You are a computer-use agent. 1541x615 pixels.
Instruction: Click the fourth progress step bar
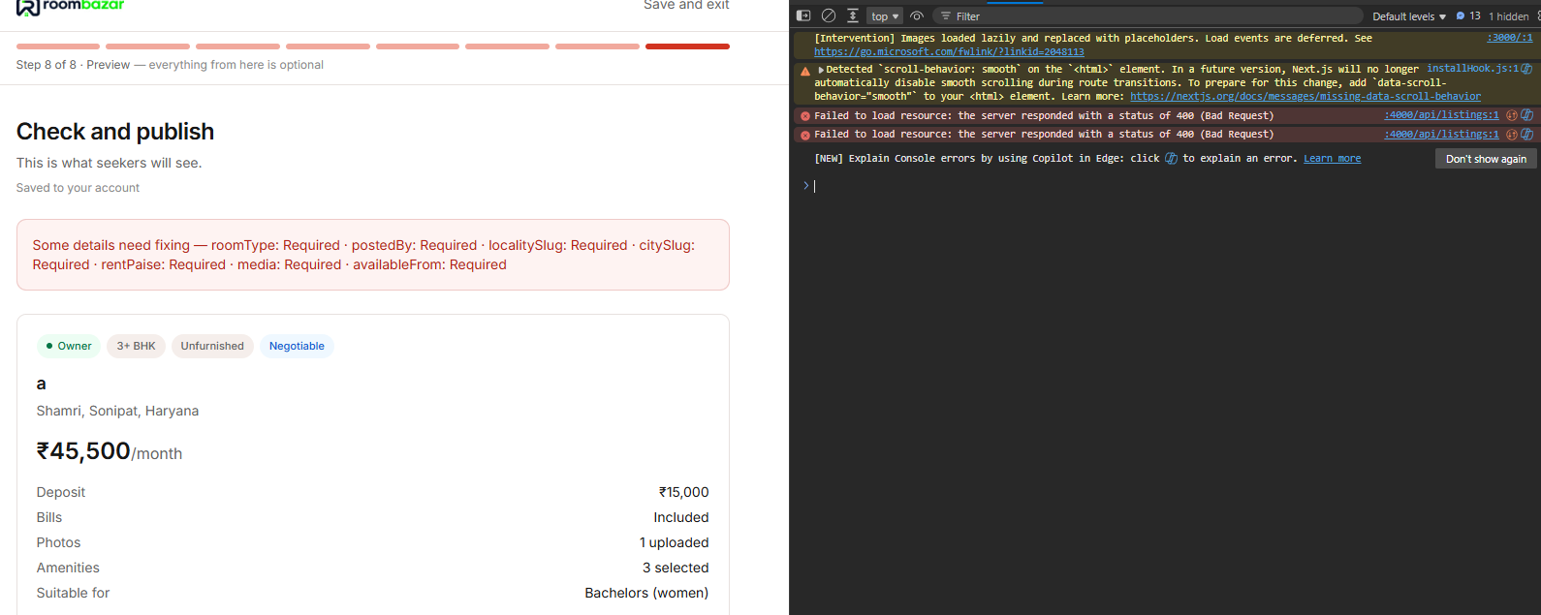point(328,46)
